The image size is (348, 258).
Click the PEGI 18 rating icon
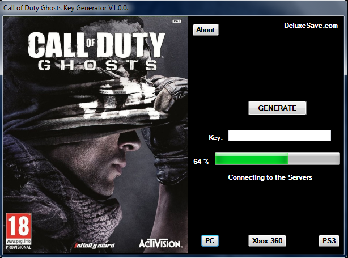tap(18, 226)
